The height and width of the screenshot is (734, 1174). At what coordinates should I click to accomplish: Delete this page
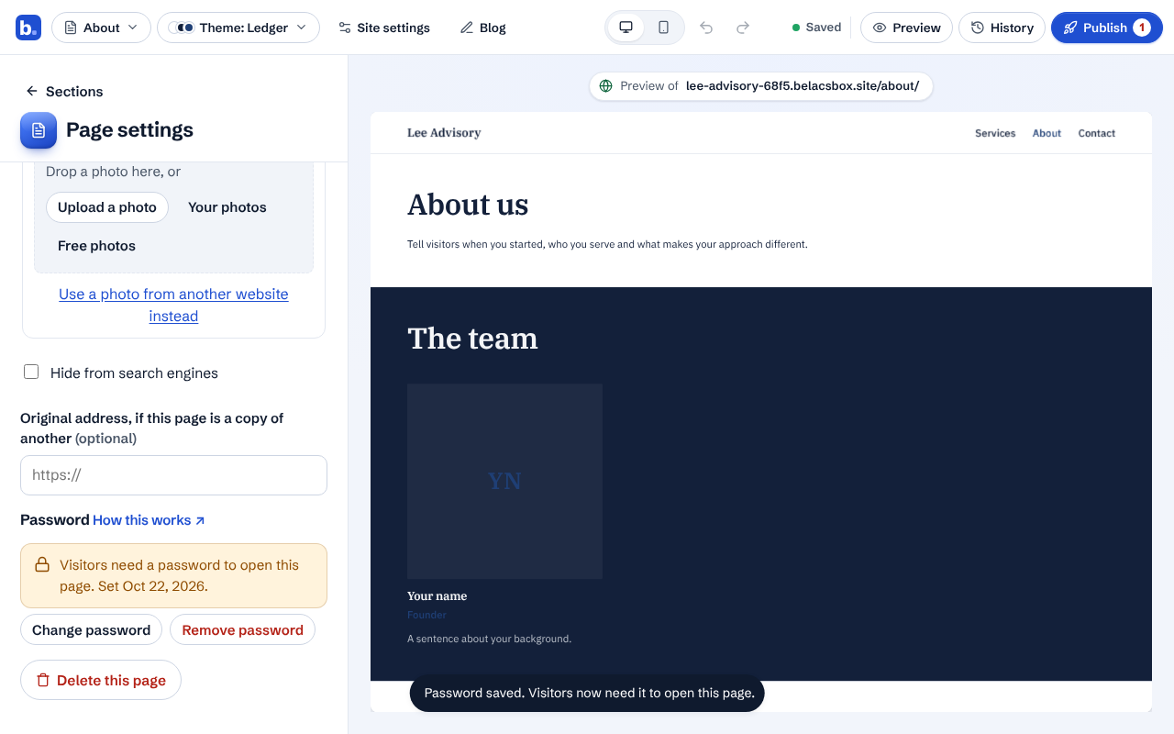pyautogui.click(x=101, y=680)
